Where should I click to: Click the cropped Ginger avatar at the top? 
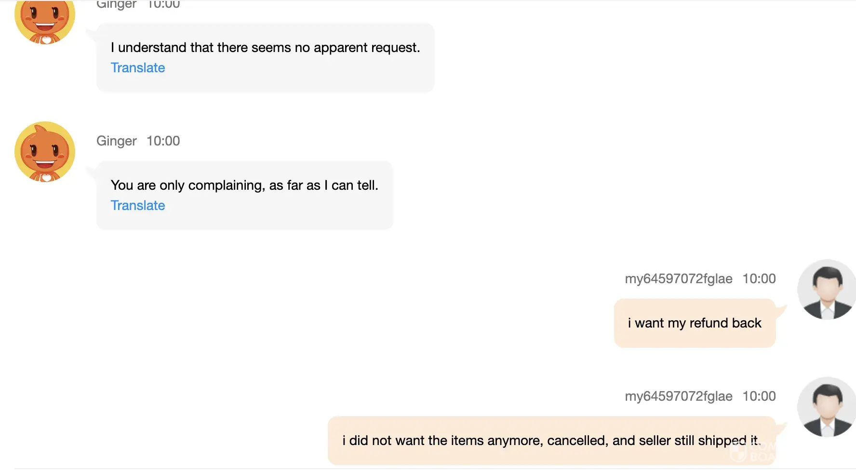(45, 22)
